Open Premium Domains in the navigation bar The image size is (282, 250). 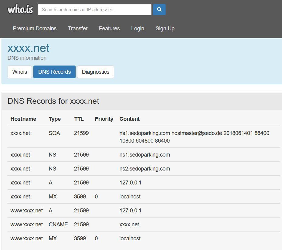(x=35, y=29)
